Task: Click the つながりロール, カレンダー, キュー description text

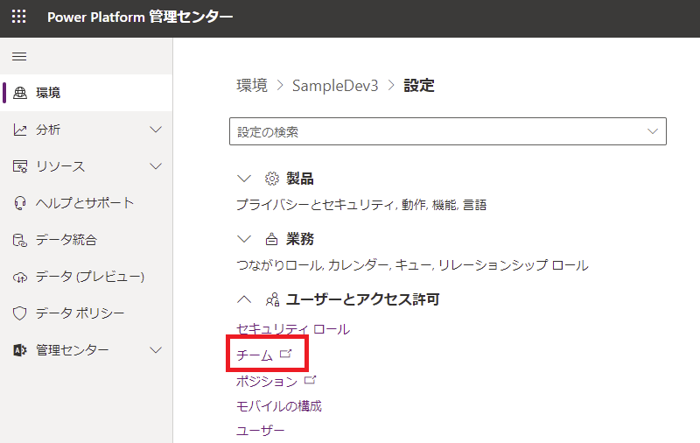Action: (412, 265)
